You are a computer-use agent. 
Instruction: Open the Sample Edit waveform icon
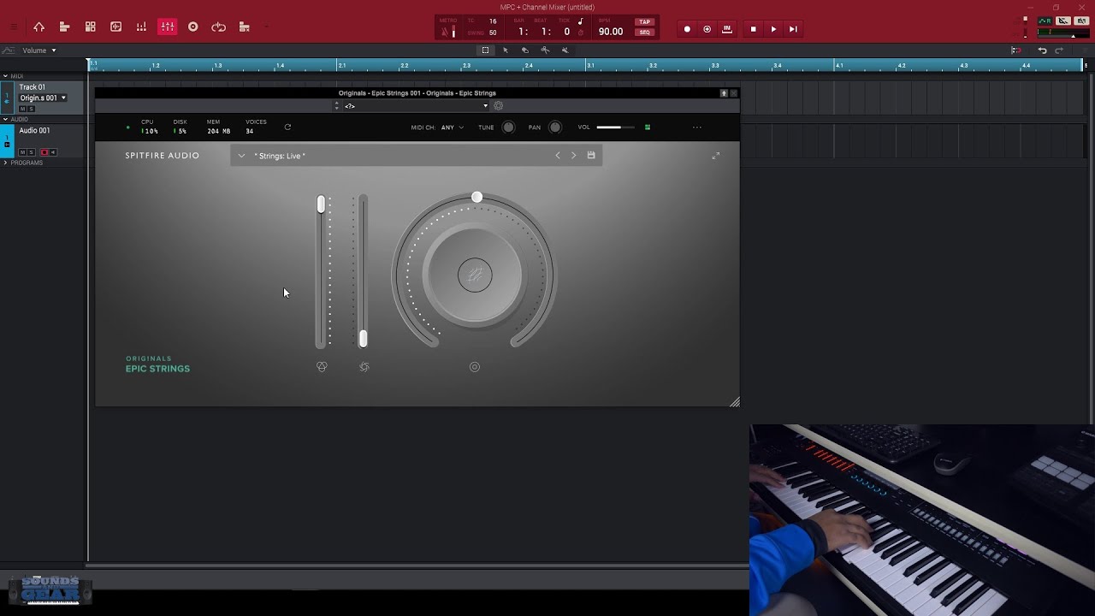[x=115, y=27]
